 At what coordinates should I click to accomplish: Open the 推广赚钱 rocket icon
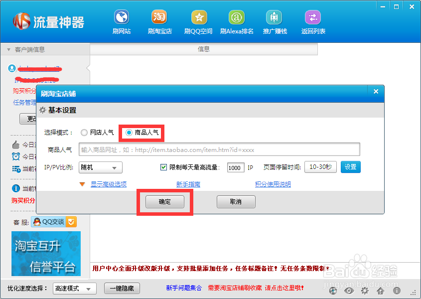(274, 17)
